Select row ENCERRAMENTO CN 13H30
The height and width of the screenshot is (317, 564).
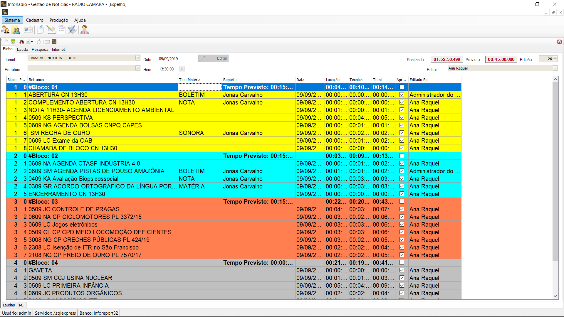coord(234,194)
